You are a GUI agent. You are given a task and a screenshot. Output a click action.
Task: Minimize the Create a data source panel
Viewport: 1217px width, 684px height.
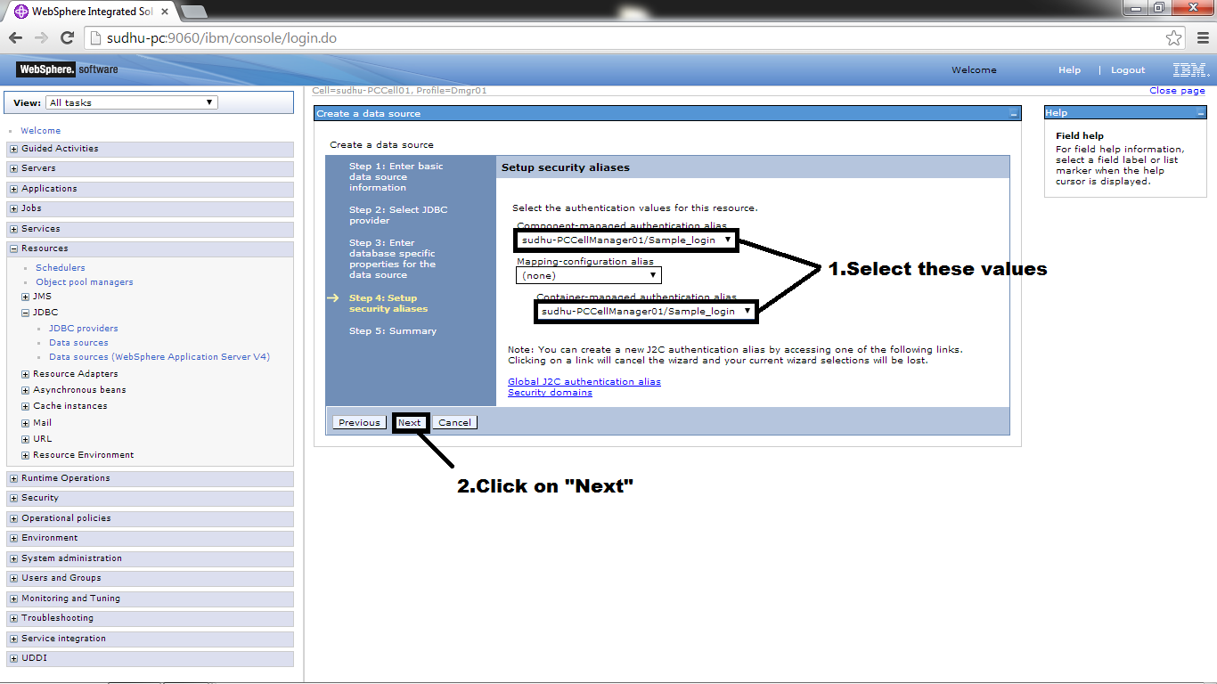[x=1014, y=113]
